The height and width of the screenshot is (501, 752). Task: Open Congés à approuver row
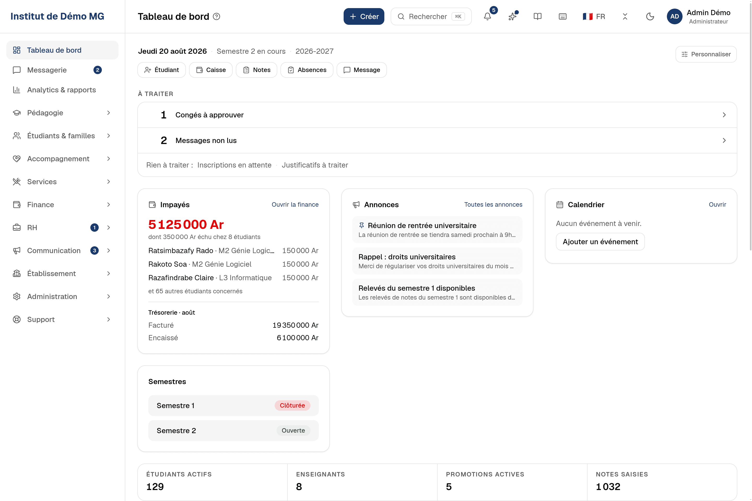coord(437,115)
